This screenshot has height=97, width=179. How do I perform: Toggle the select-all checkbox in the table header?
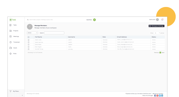tap(28, 37)
